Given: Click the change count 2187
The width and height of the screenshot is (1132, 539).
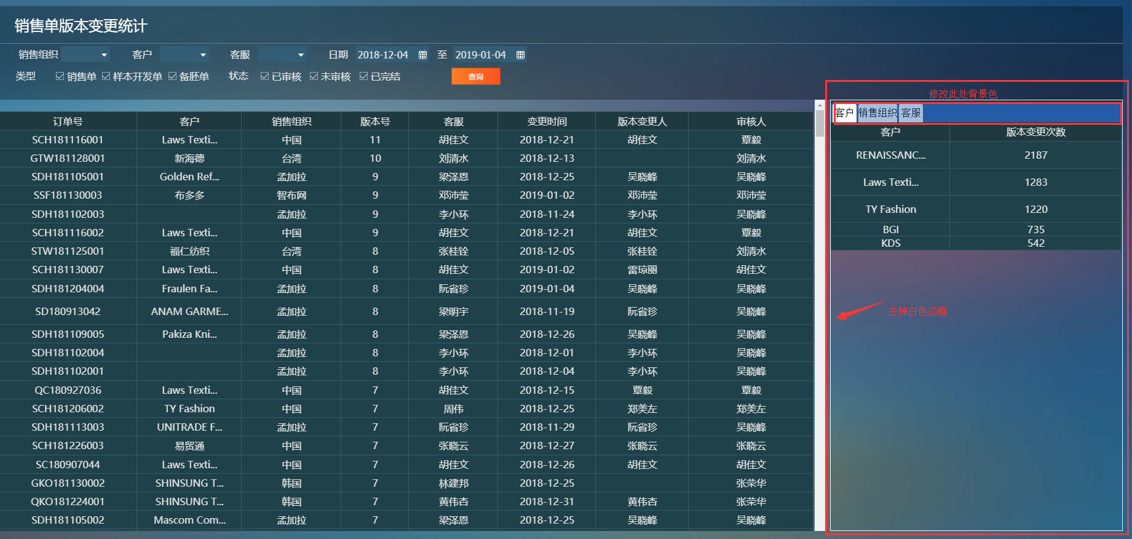Looking at the screenshot, I should [1036, 155].
